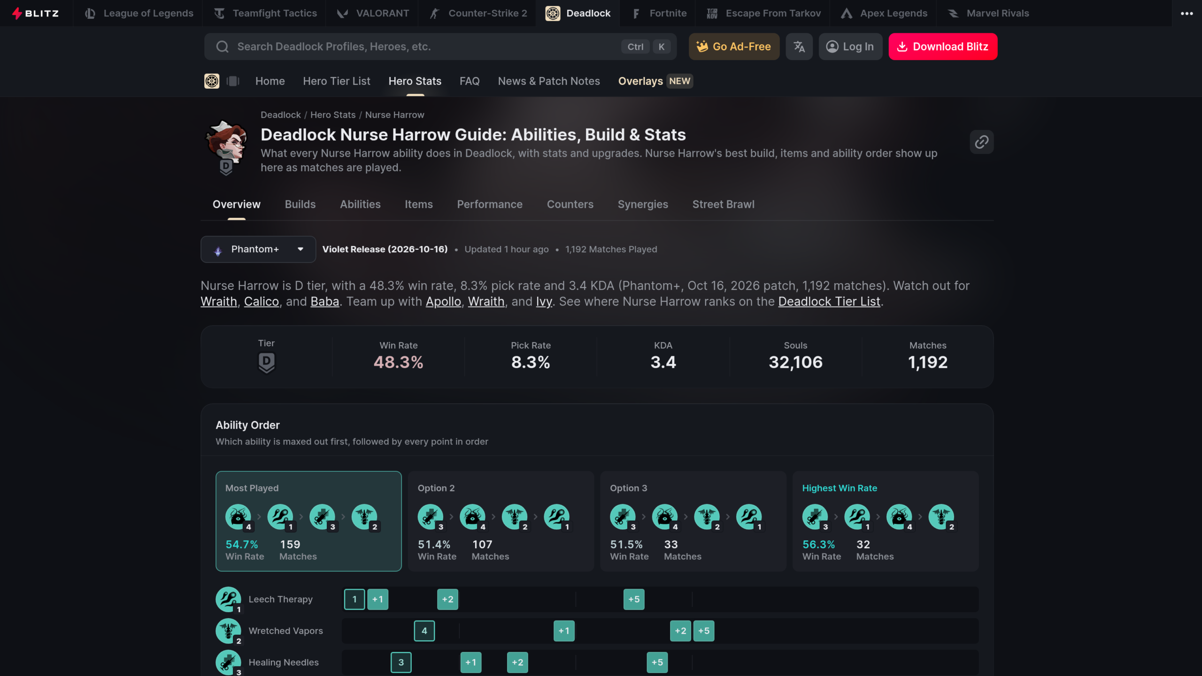Switch to the Builds tab

pyautogui.click(x=300, y=204)
